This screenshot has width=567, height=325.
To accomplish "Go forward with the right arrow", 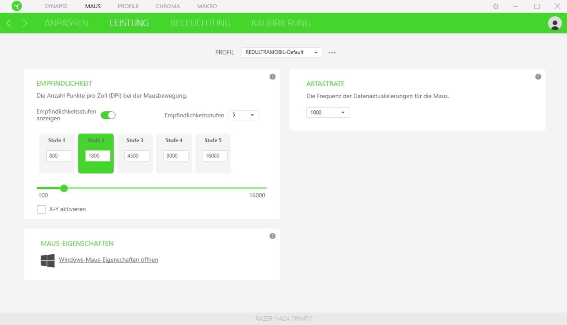I will click(25, 23).
